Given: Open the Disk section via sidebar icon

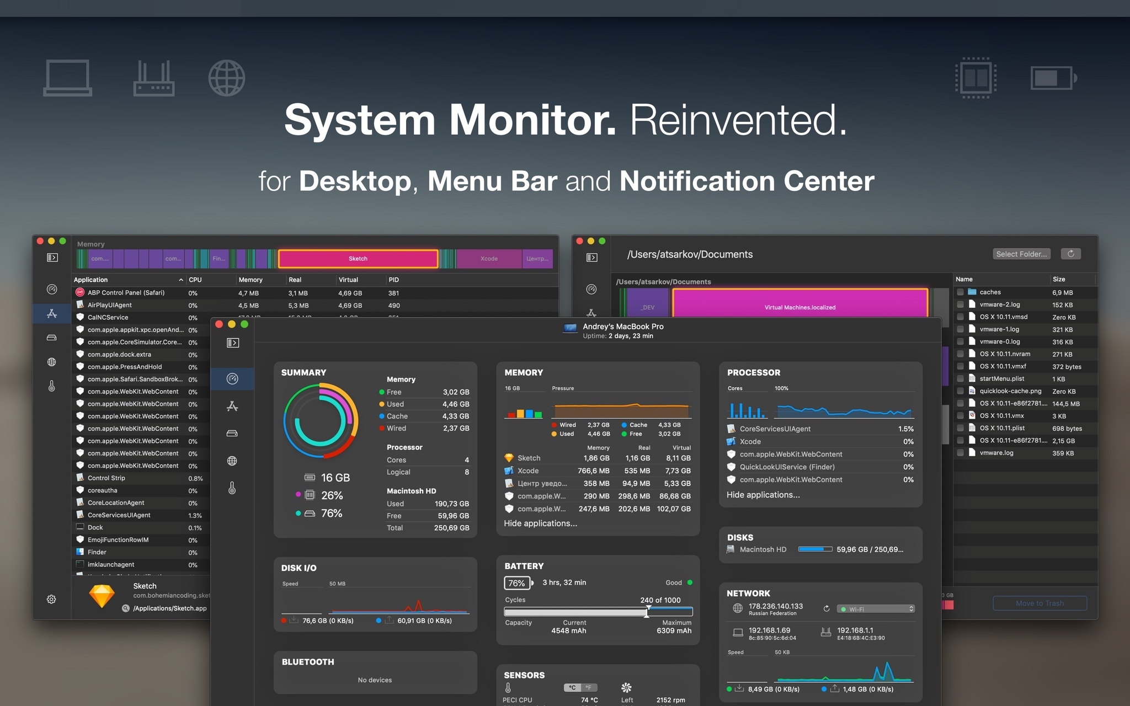Looking at the screenshot, I should pyautogui.click(x=232, y=433).
